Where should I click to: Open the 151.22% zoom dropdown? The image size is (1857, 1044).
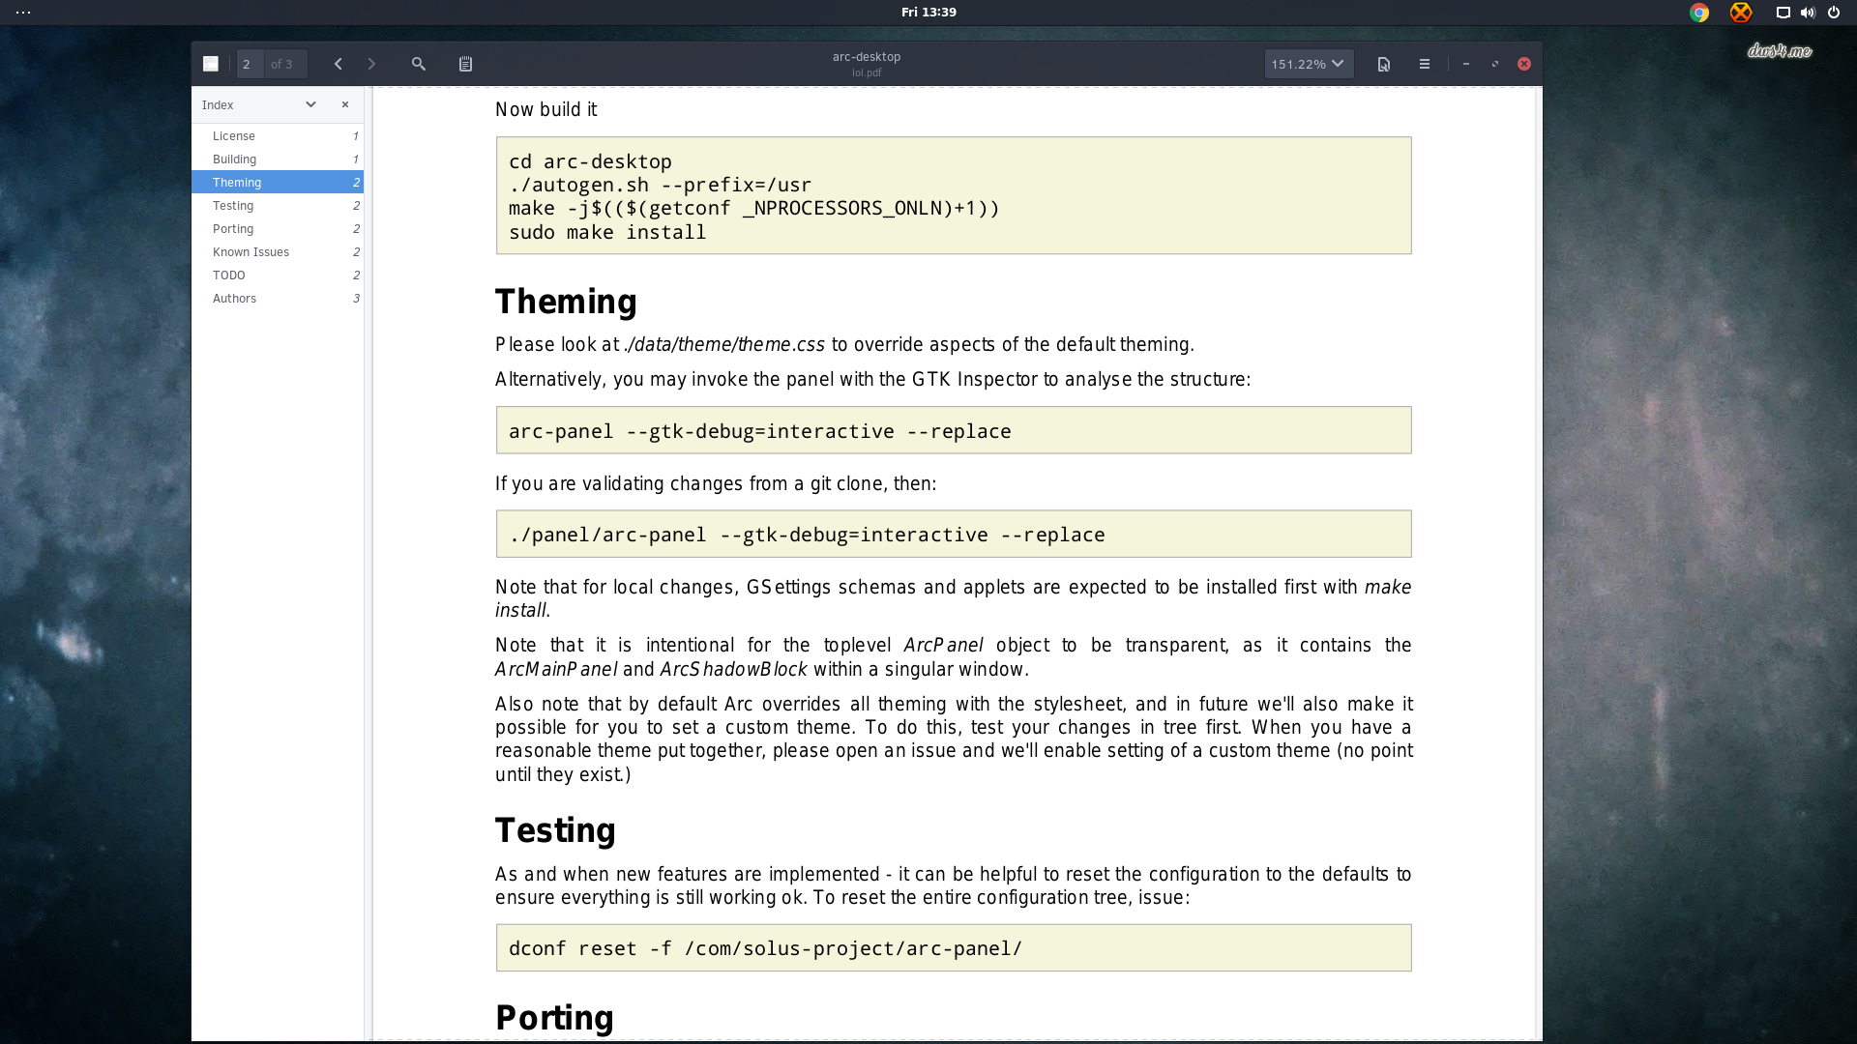coord(1309,64)
